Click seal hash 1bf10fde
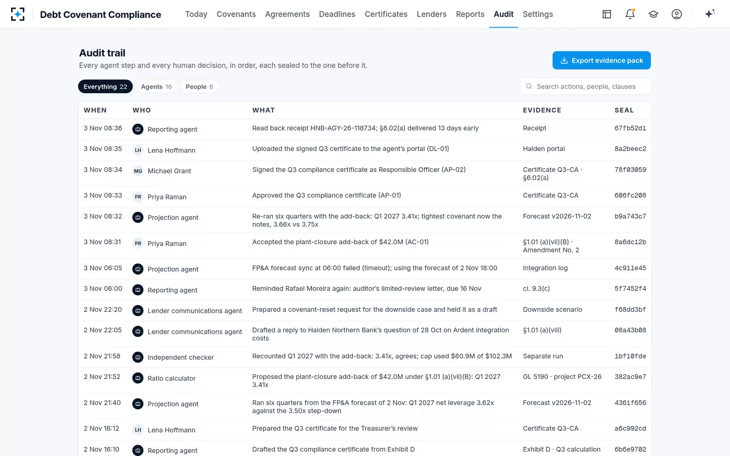The height and width of the screenshot is (456, 730). pos(630,356)
